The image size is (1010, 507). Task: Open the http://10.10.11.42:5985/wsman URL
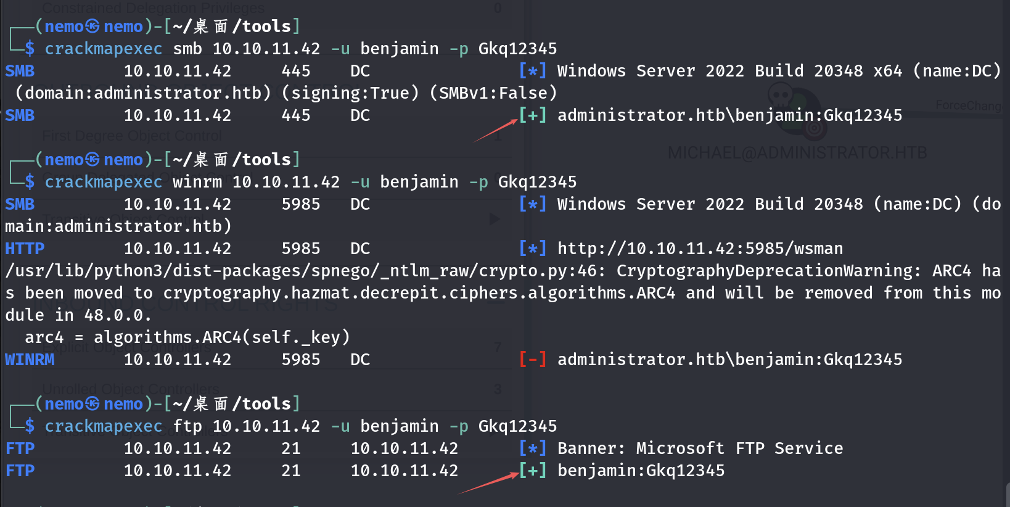[x=700, y=249]
